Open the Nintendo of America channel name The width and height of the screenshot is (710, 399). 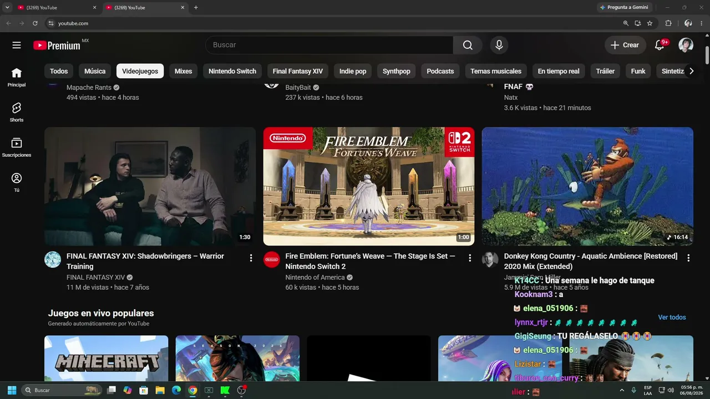tap(315, 278)
